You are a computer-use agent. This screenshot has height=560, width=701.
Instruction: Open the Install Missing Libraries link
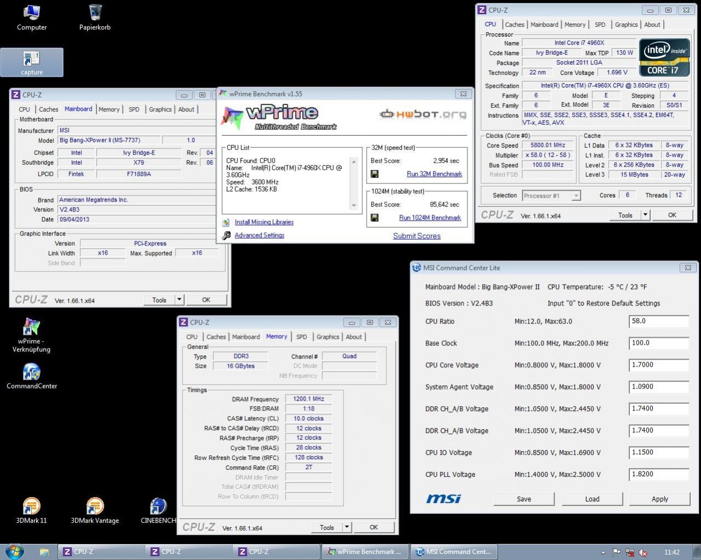(264, 222)
